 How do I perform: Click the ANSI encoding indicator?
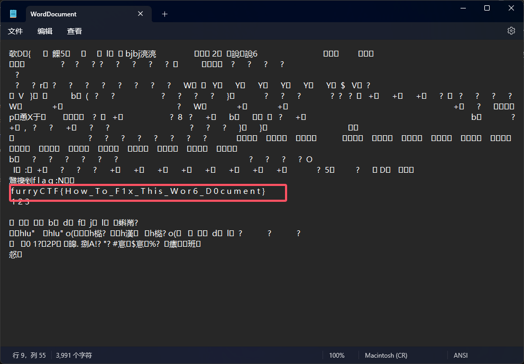tap(461, 356)
